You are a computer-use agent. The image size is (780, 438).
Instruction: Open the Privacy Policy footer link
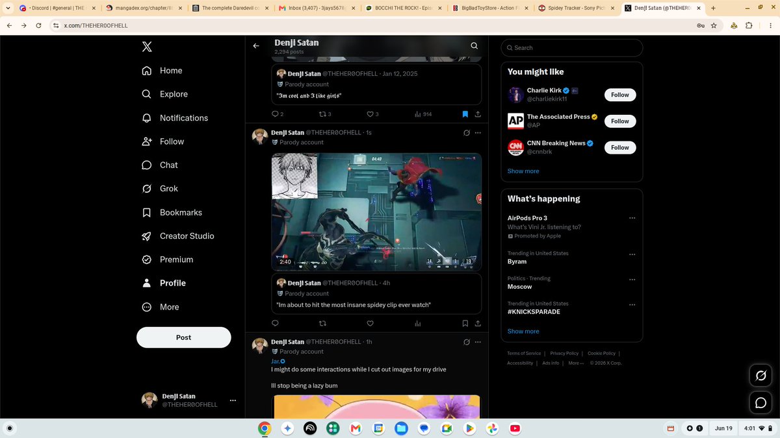click(x=564, y=354)
